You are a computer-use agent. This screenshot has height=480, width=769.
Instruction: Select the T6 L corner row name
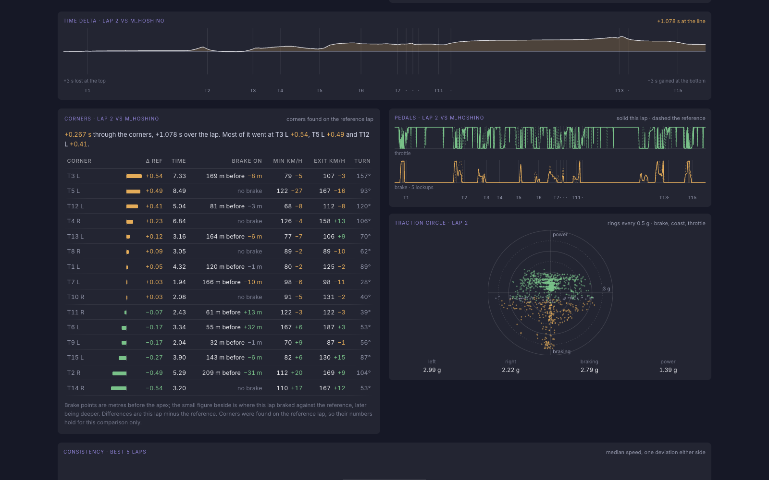tap(74, 327)
